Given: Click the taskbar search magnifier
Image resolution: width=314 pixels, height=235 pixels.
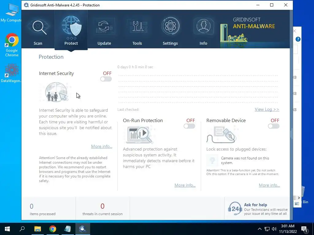Looking at the screenshot, I should pyautogui.click(x=22, y=229).
